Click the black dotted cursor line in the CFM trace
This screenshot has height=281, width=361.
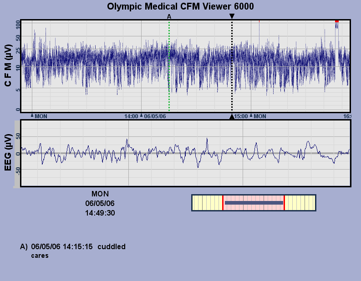[x=232, y=66]
